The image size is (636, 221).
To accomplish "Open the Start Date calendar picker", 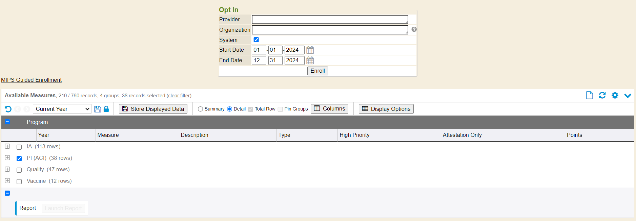I will pyautogui.click(x=310, y=50).
